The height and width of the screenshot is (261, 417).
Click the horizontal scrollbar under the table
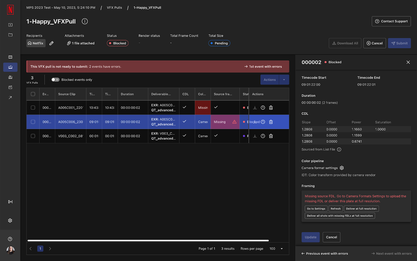(148, 240)
